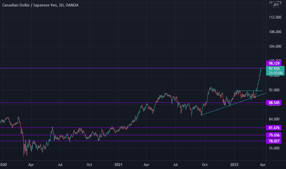The width and height of the screenshot is (286, 169).
Task: Click the 76.000 price axis label
Action: [x=274, y=148]
